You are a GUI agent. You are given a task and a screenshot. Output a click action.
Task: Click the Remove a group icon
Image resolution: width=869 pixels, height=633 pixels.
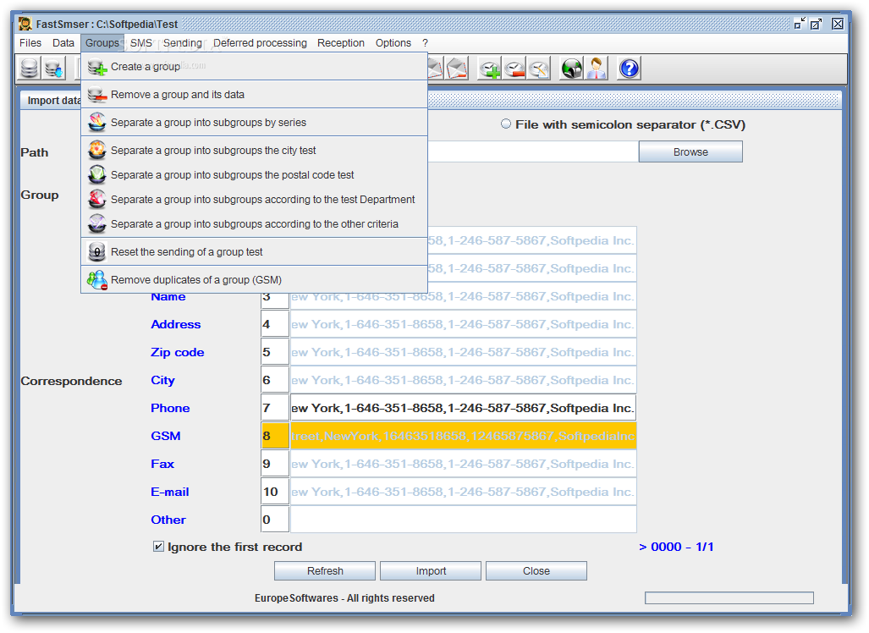(x=97, y=95)
